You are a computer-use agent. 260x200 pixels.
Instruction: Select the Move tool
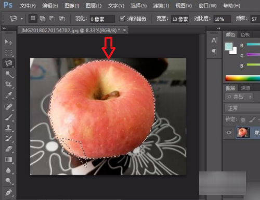click(8, 42)
